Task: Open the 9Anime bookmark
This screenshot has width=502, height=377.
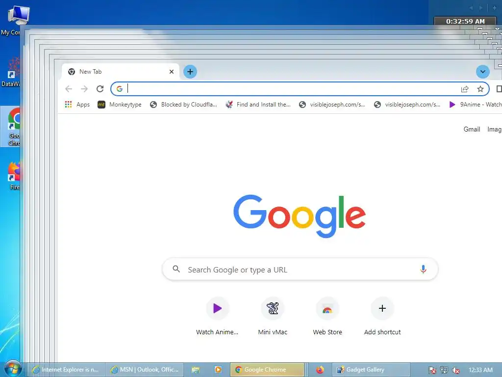Action: [475, 105]
